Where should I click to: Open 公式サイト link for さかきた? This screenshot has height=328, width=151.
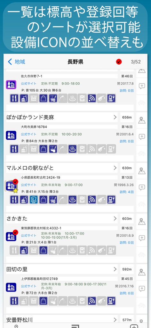pos(28,235)
